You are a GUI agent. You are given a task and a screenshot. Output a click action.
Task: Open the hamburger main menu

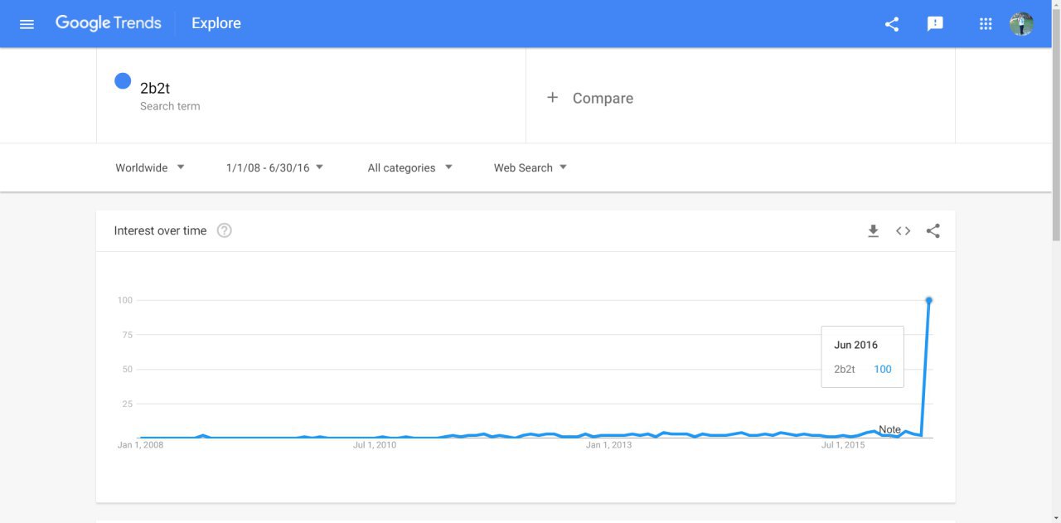pyautogui.click(x=27, y=24)
